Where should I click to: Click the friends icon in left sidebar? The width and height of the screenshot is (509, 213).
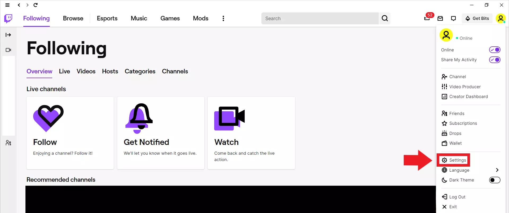tap(8, 143)
